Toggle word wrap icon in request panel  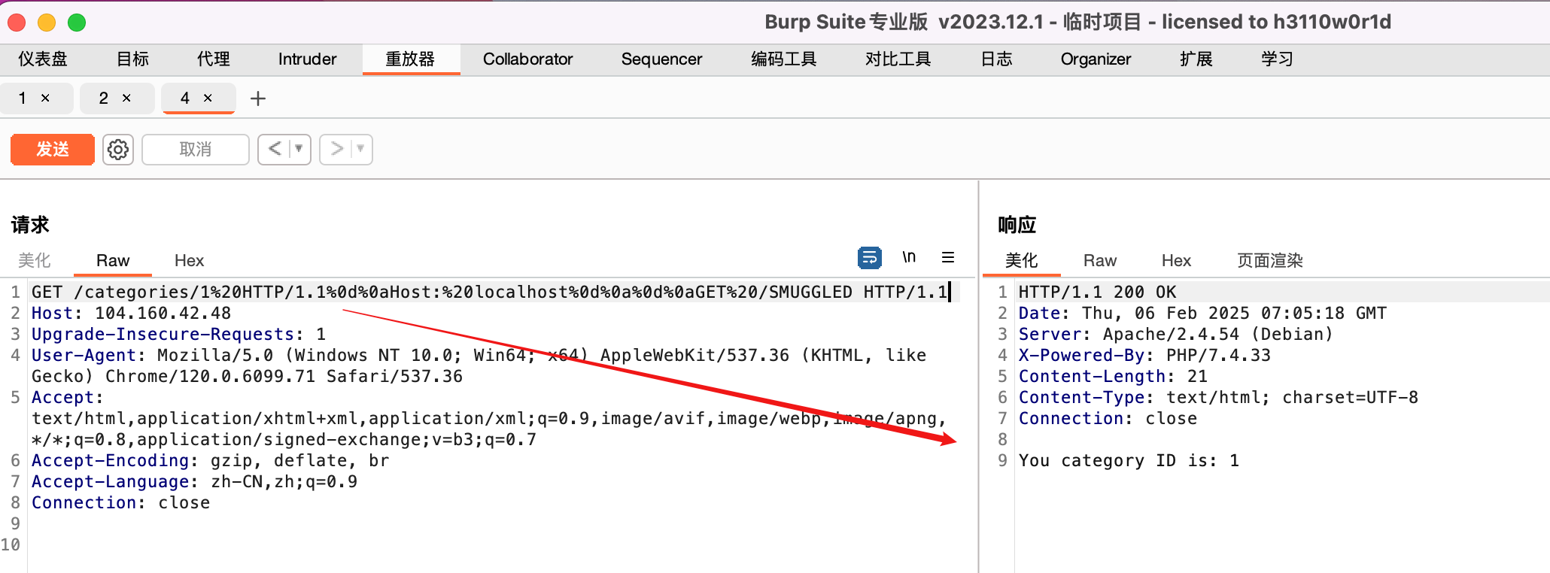(x=870, y=258)
